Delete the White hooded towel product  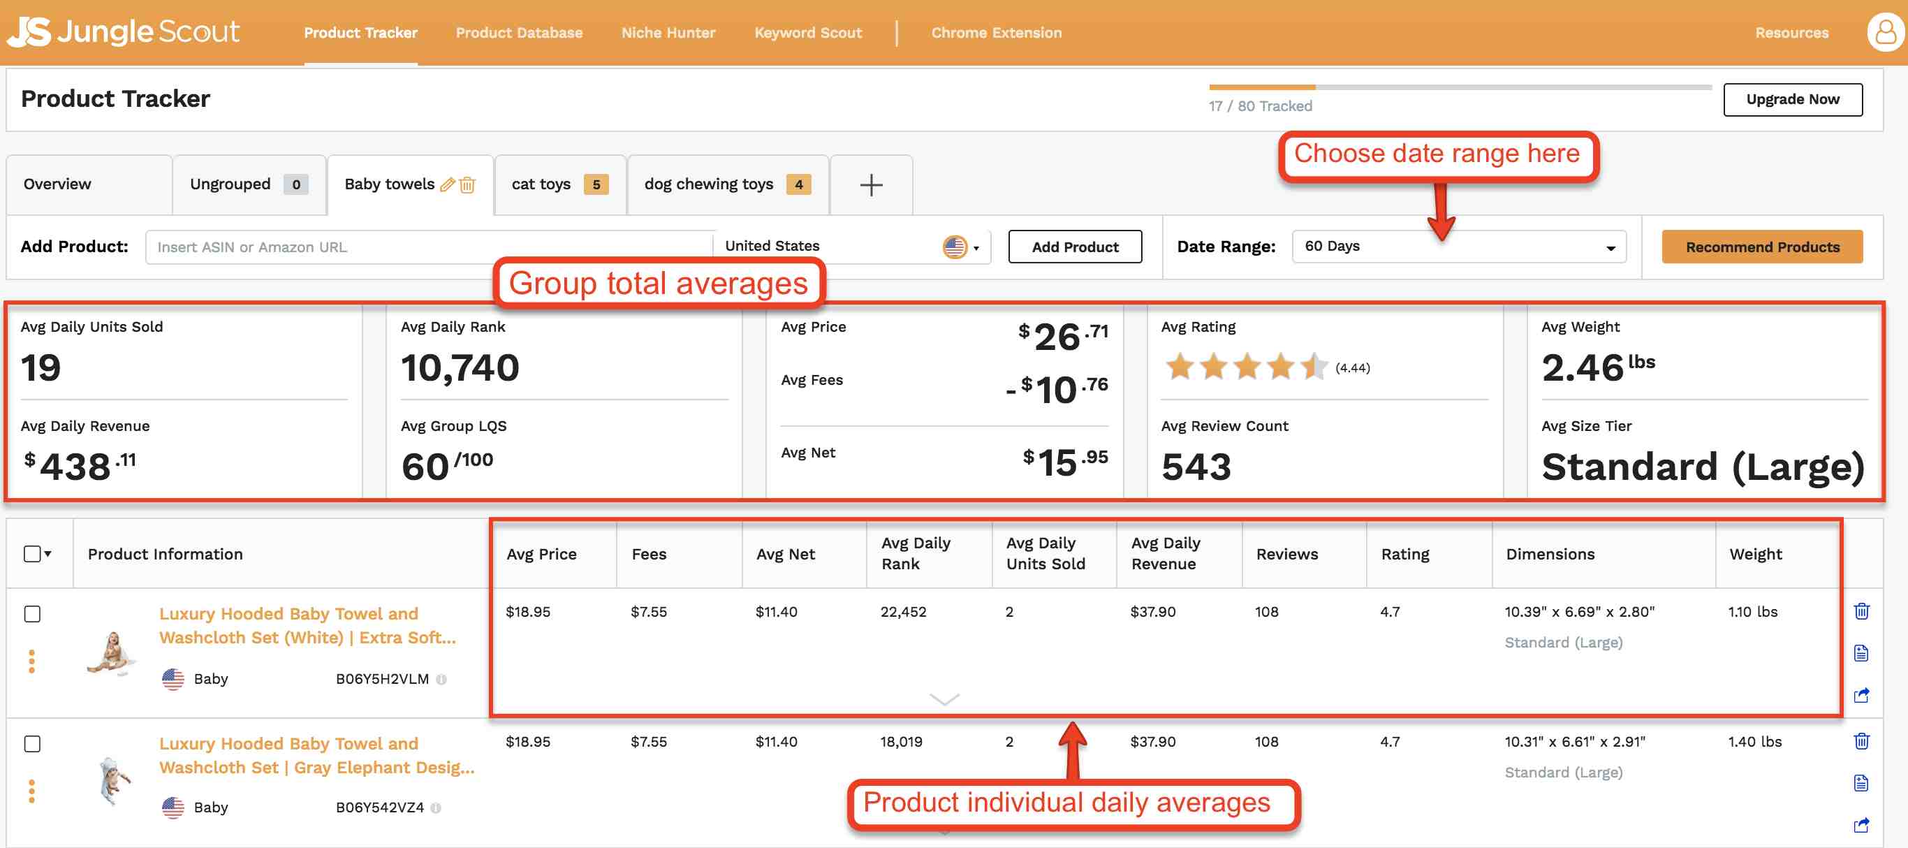tap(1861, 611)
